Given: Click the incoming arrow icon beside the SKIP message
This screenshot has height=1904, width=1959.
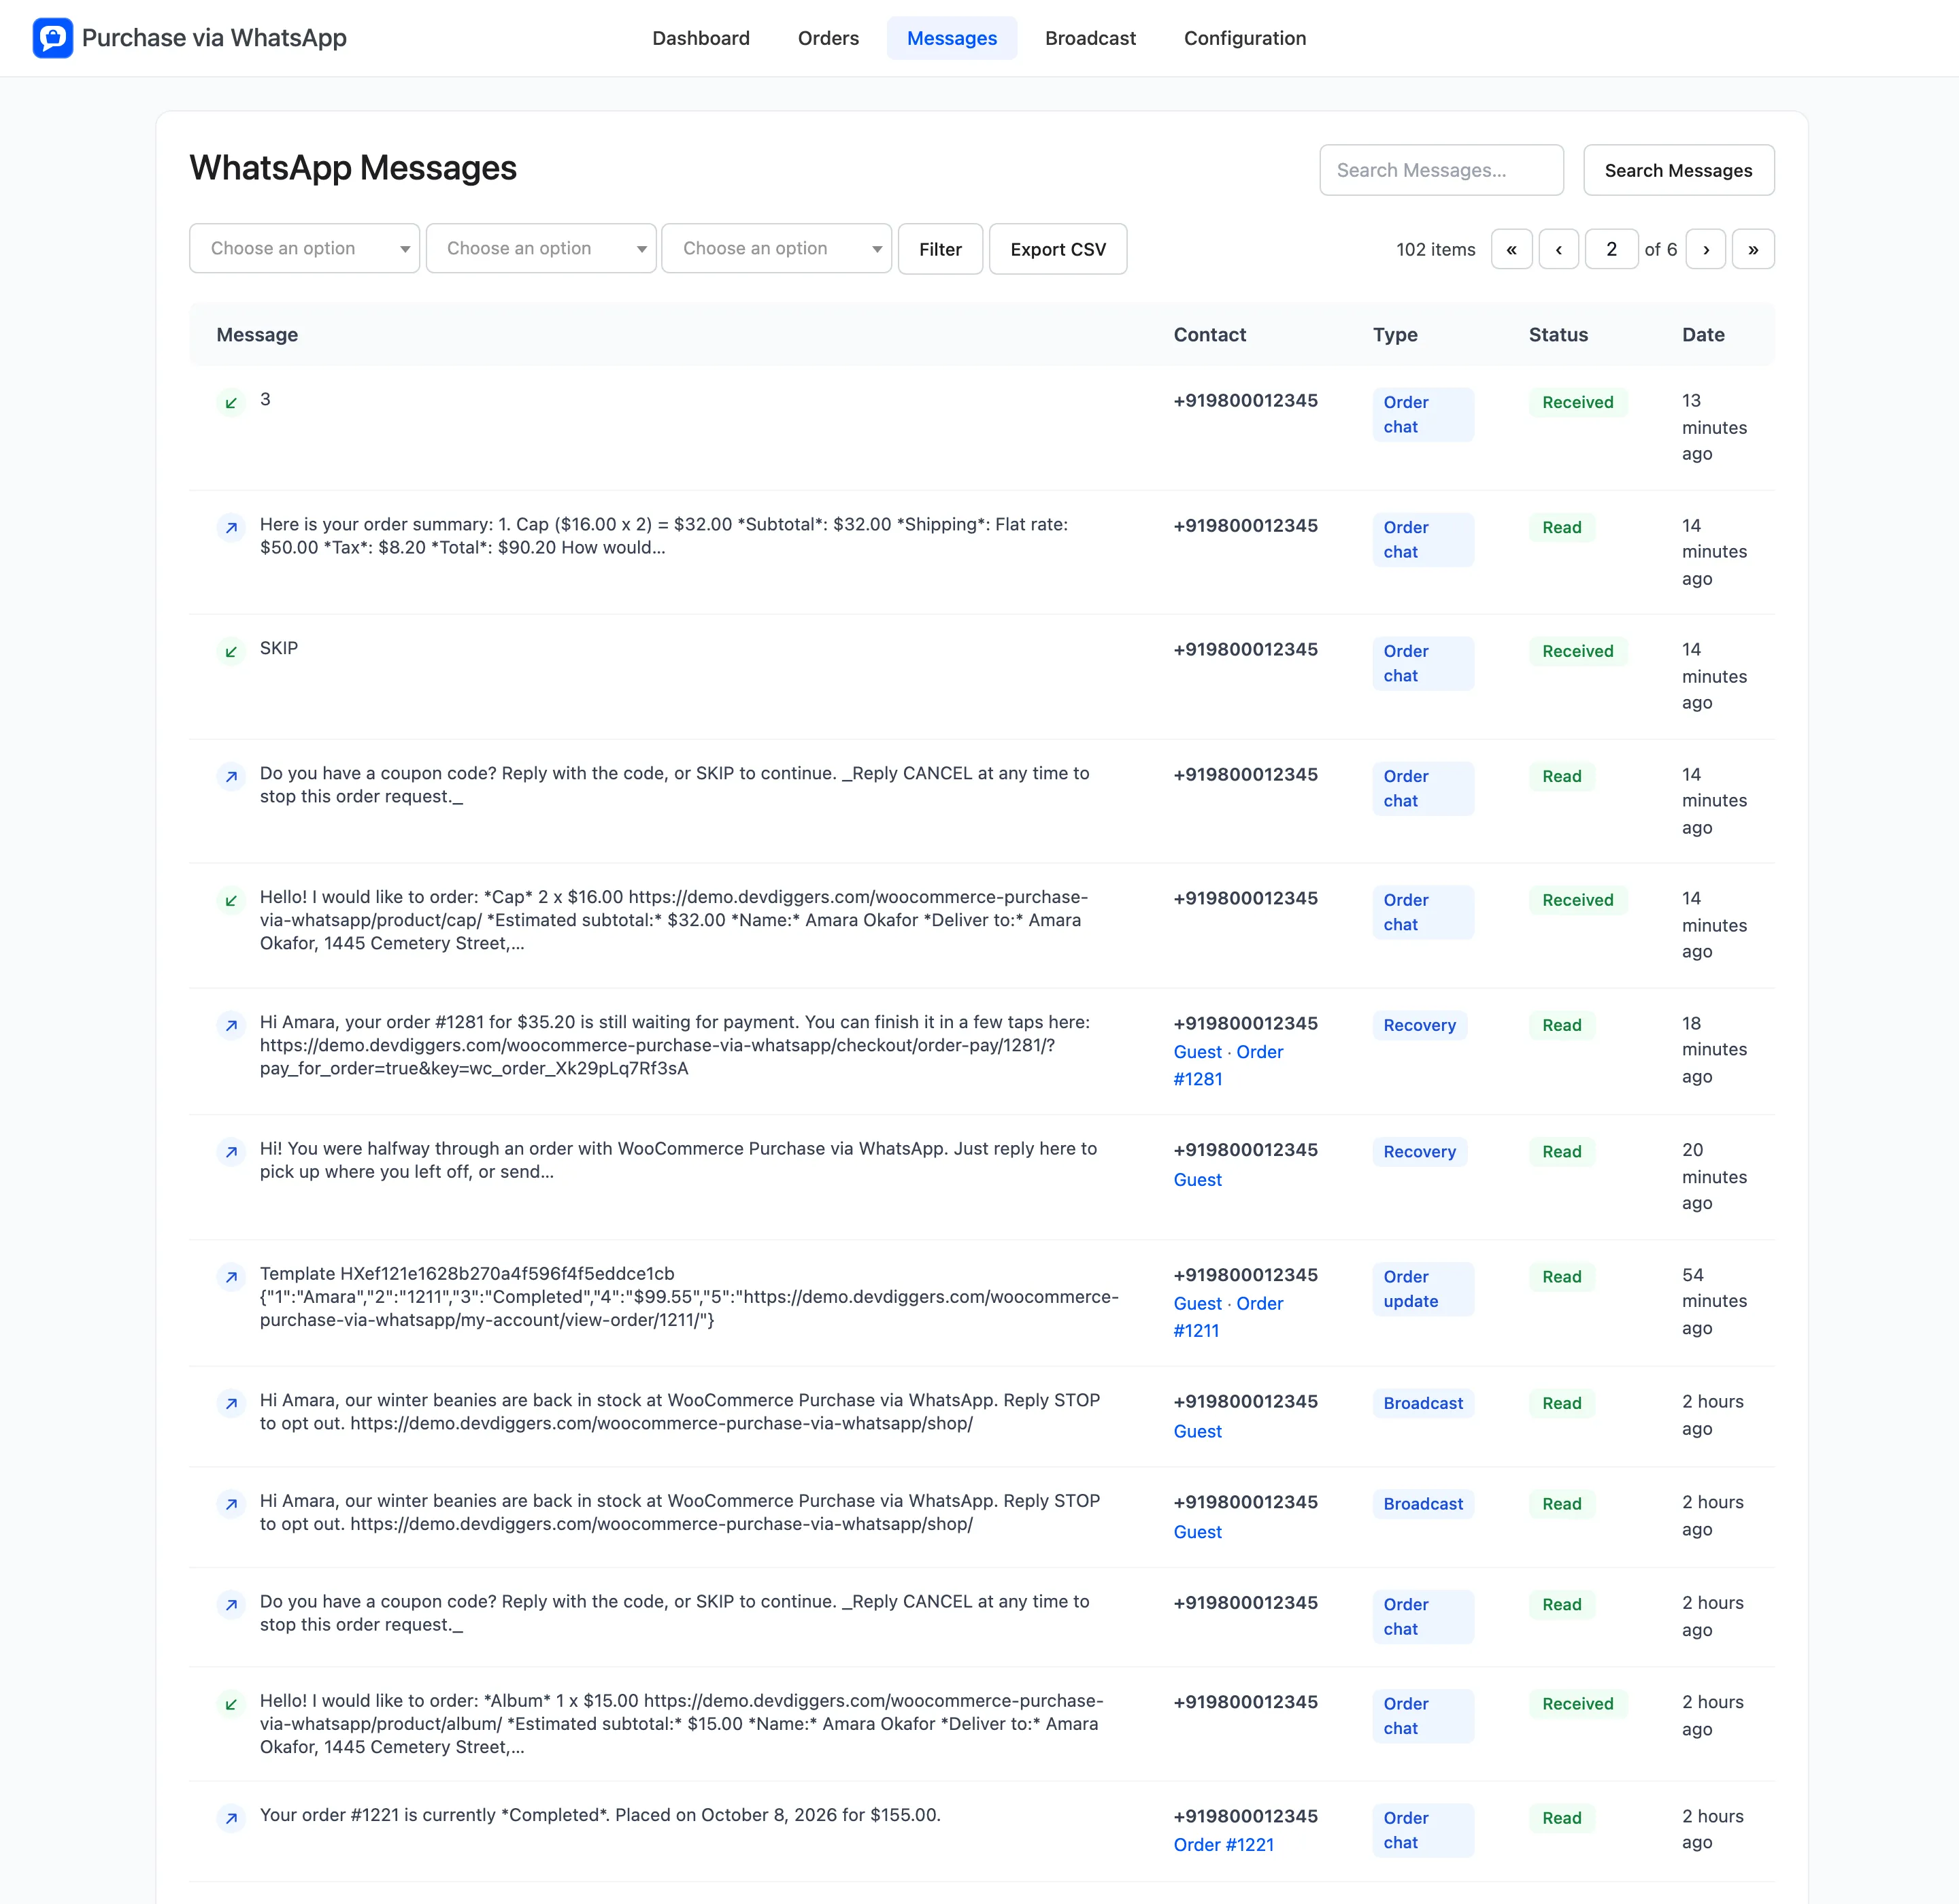Looking at the screenshot, I should [x=231, y=651].
